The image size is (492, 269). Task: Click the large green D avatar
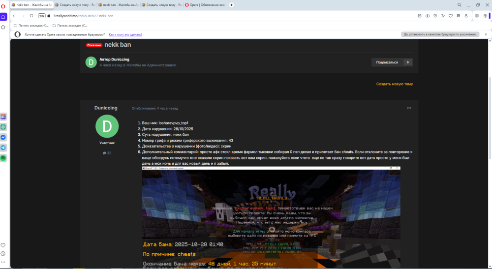pyautogui.click(x=107, y=126)
